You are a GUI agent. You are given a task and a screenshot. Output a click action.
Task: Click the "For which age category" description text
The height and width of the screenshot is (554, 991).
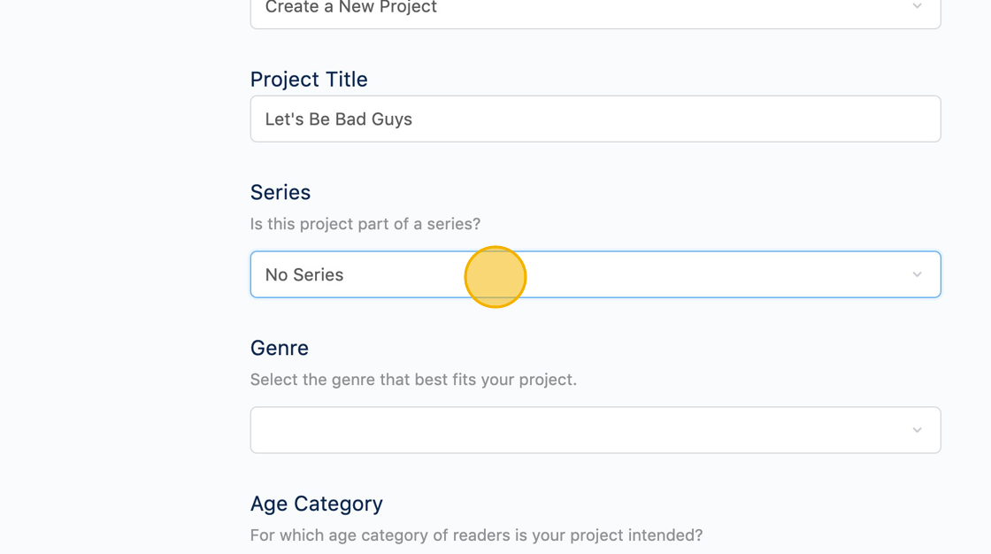[x=476, y=535]
